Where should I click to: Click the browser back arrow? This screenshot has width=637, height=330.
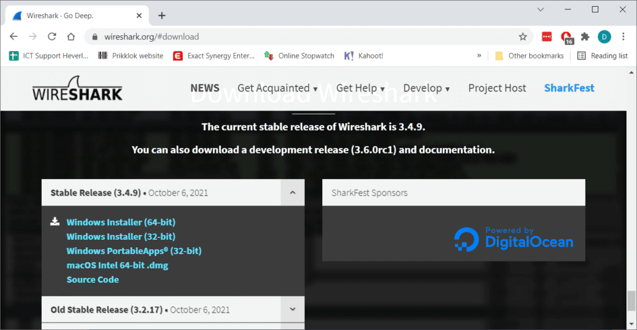click(14, 37)
